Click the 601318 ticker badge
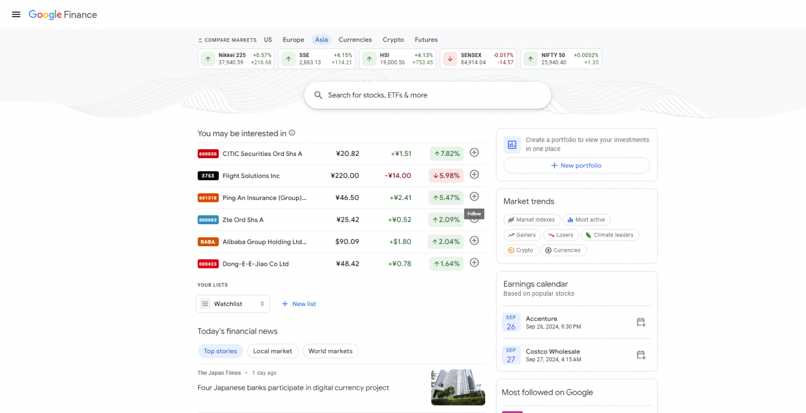The image size is (806, 413). click(208, 198)
